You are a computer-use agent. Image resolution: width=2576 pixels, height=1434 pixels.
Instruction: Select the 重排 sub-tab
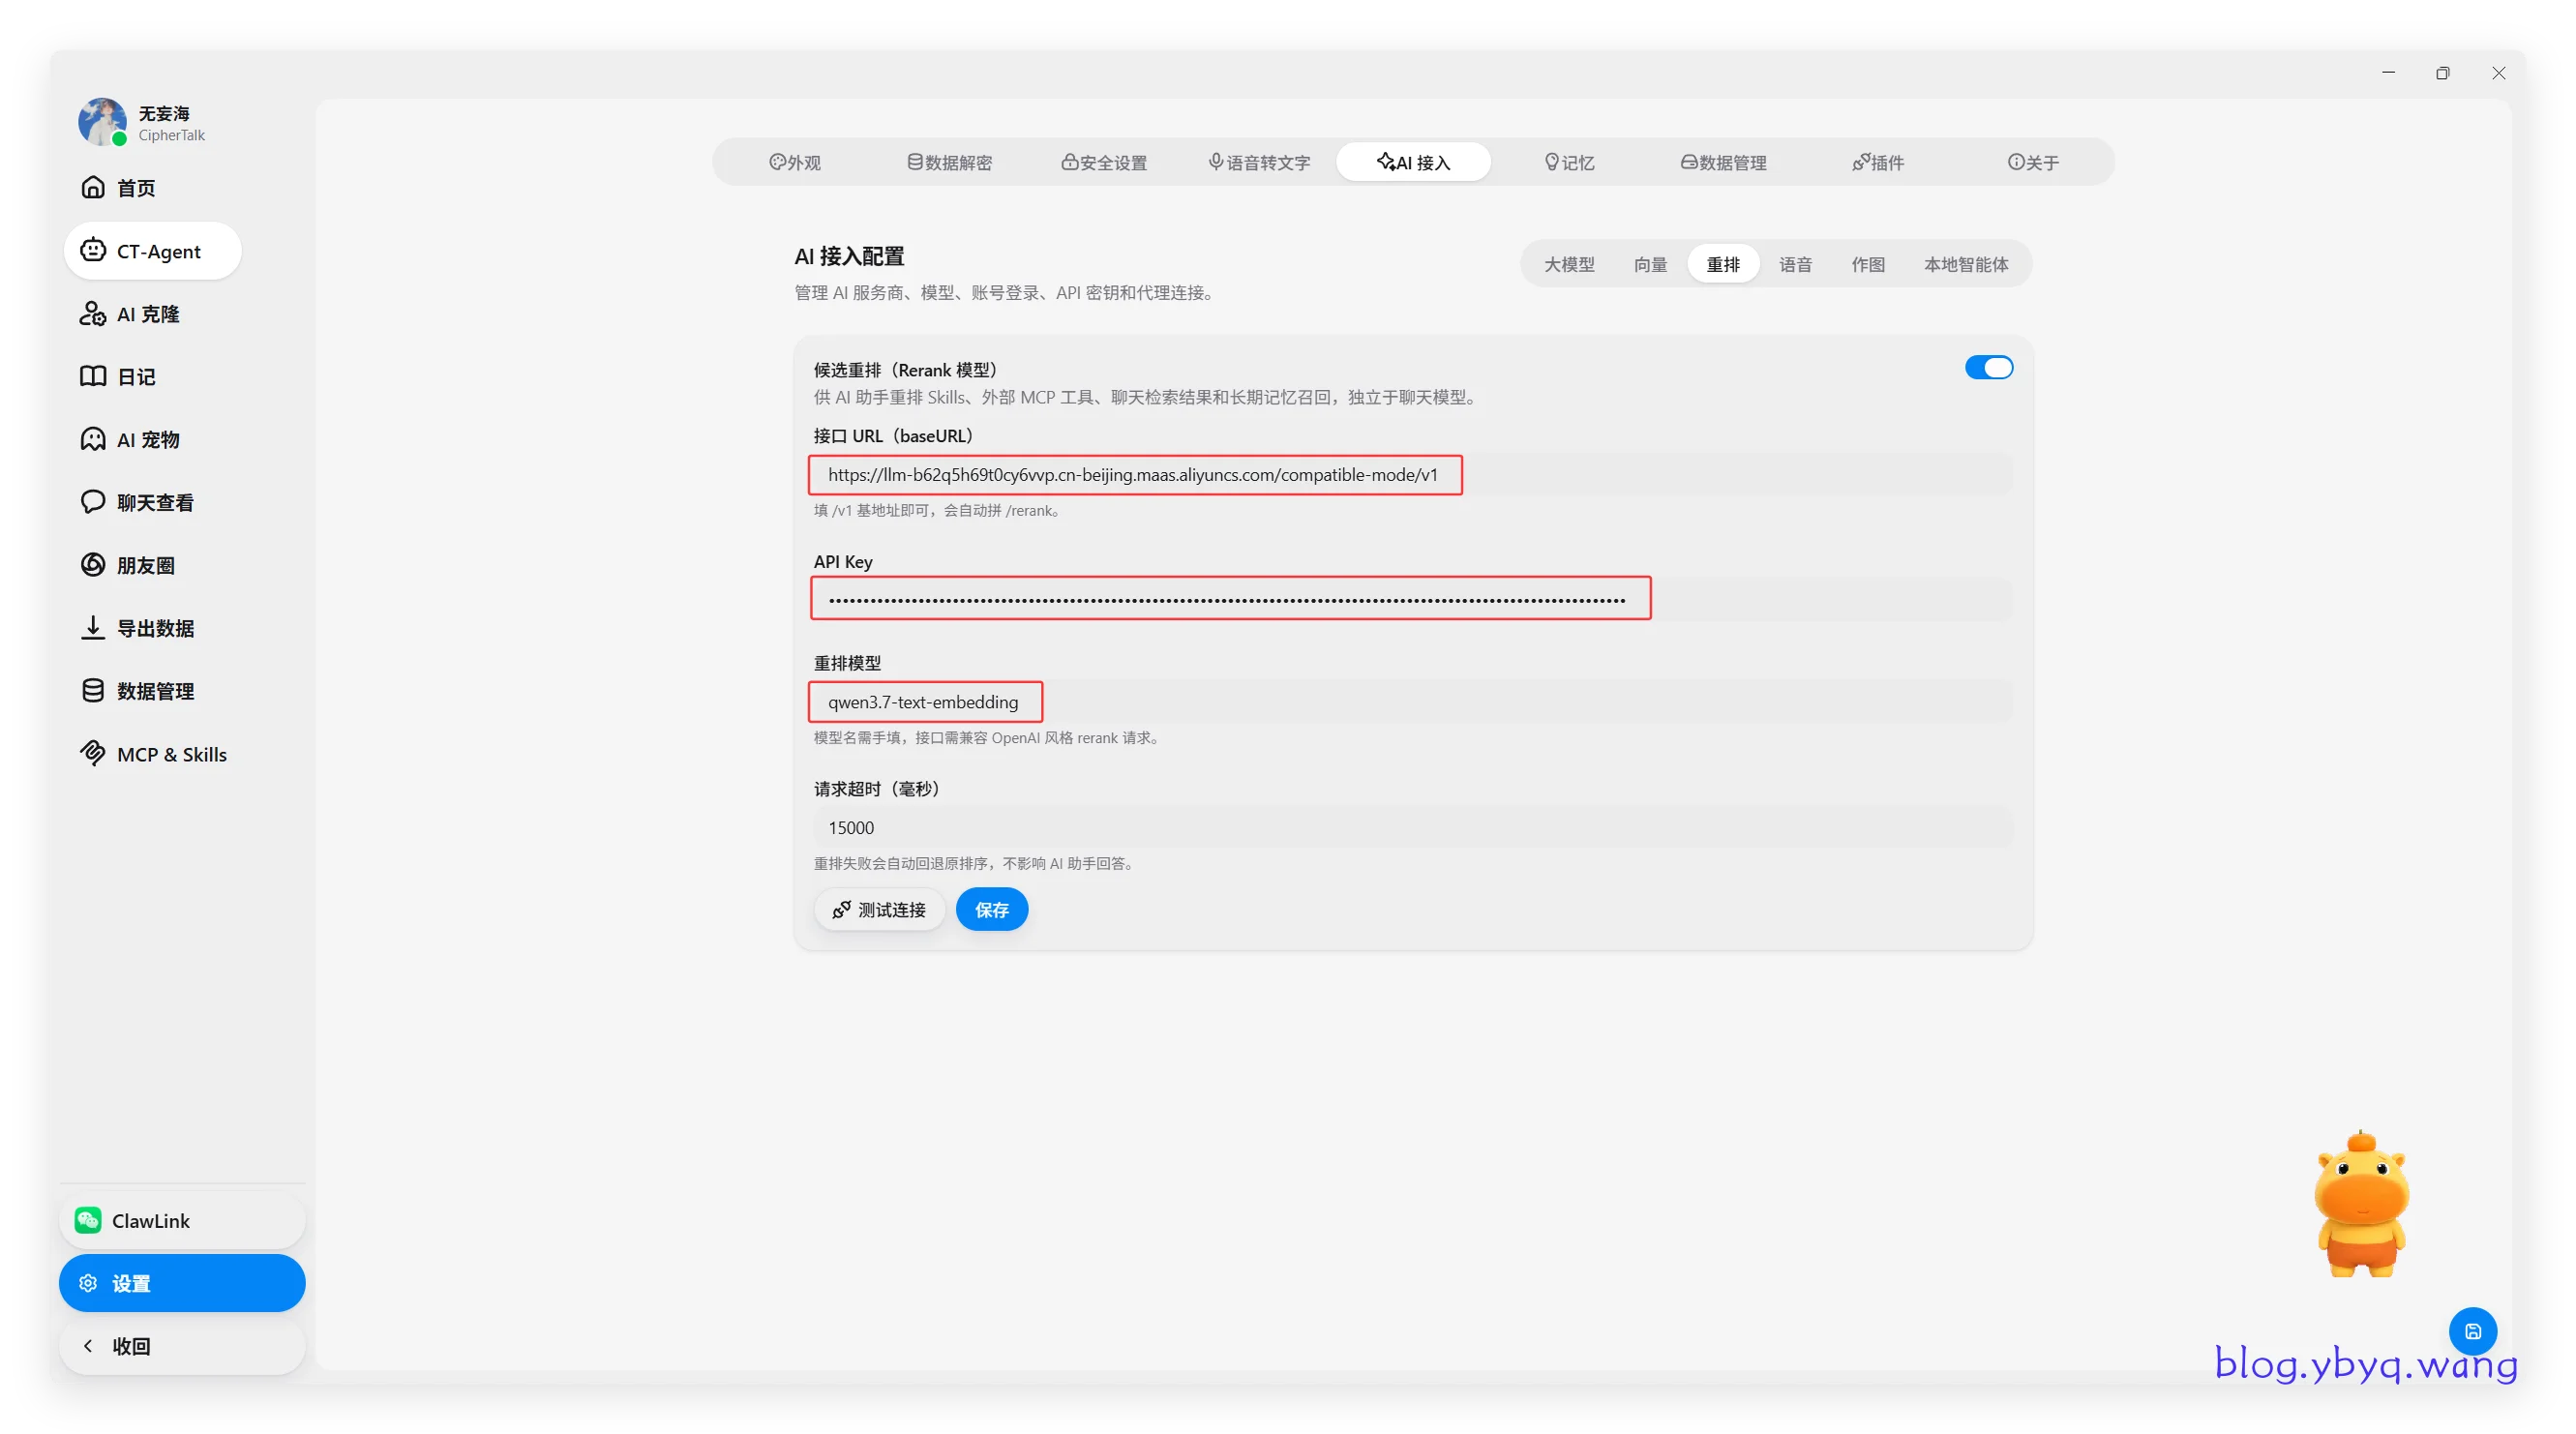(1723, 264)
